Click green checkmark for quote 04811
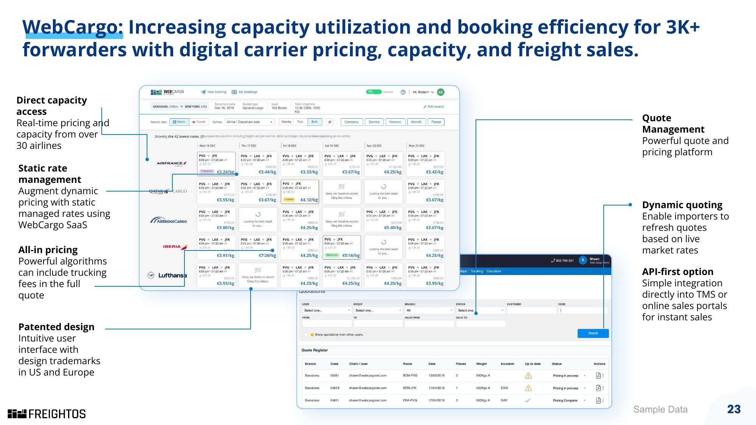 528,400
